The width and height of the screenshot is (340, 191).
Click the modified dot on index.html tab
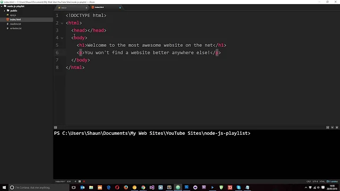click(x=120, y=8)
